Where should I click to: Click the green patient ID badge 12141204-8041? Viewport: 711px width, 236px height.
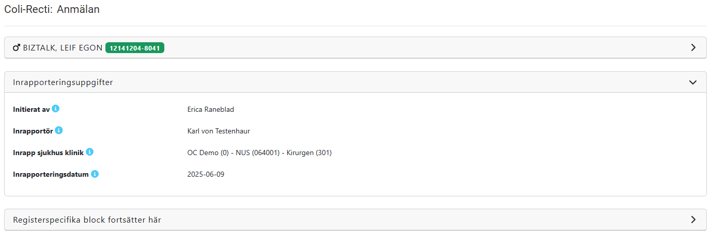[135, 48]
